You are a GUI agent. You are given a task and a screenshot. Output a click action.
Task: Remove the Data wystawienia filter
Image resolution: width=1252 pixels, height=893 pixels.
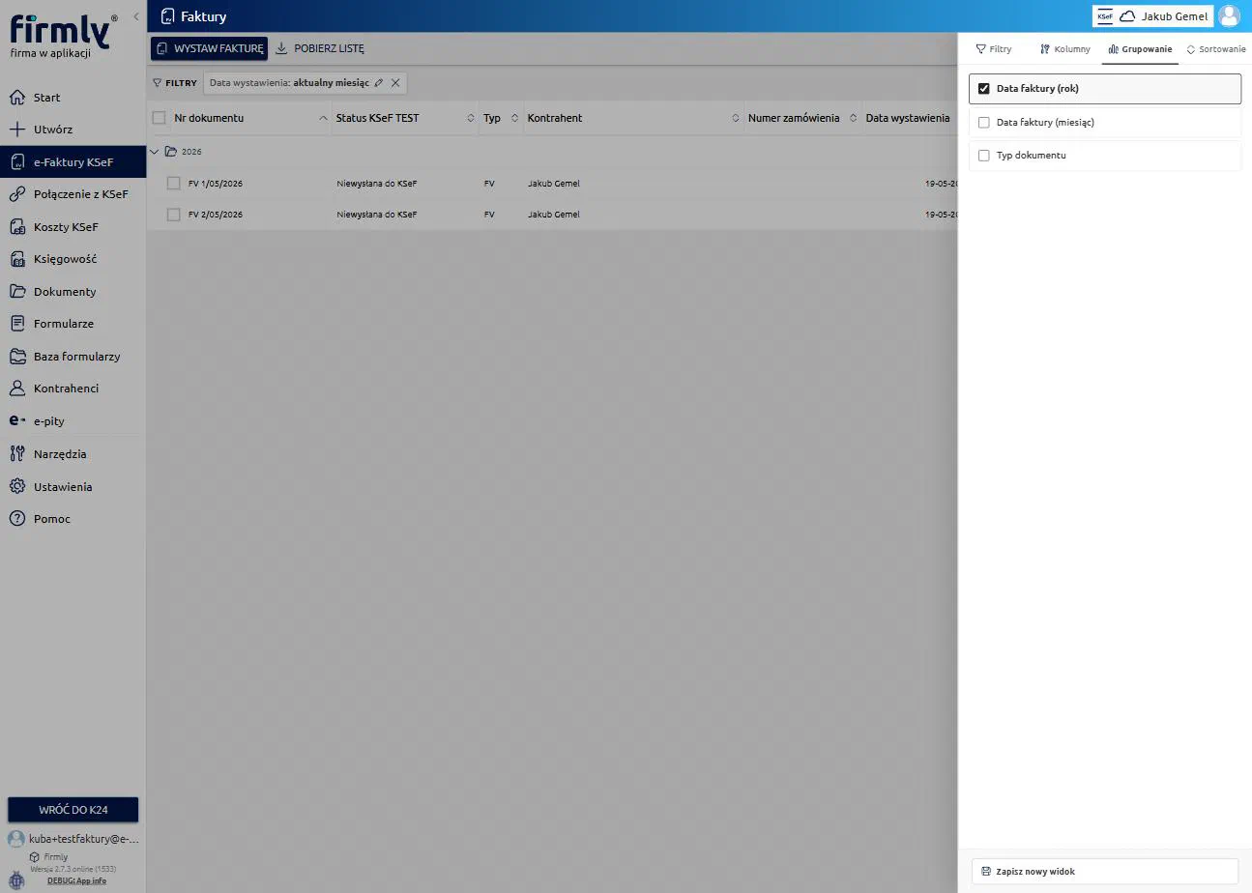(x=395, y=83)
